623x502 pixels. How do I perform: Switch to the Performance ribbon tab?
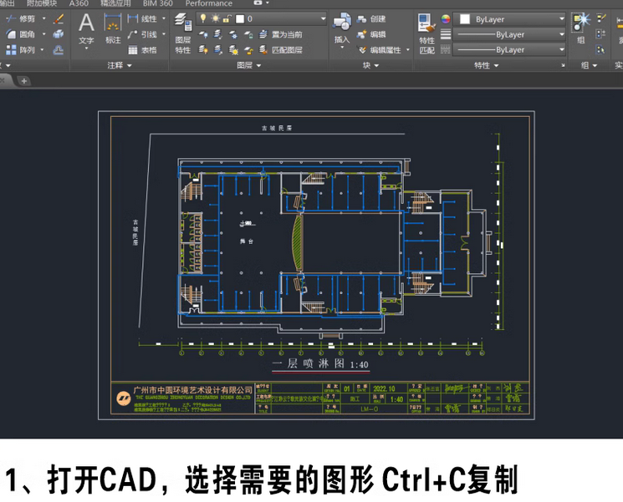pyautogui.click(x=208, y=3)
